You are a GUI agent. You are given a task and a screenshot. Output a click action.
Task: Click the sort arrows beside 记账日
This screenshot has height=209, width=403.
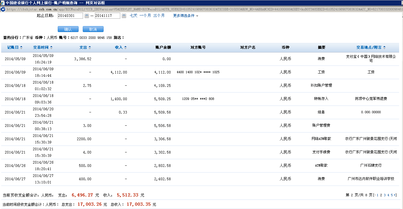[21, 47]
